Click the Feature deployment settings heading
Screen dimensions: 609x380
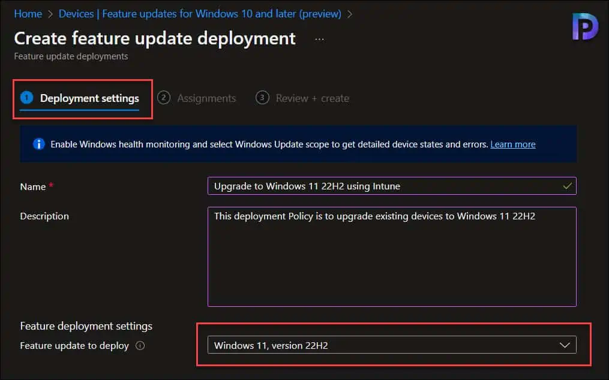point(86,326)
